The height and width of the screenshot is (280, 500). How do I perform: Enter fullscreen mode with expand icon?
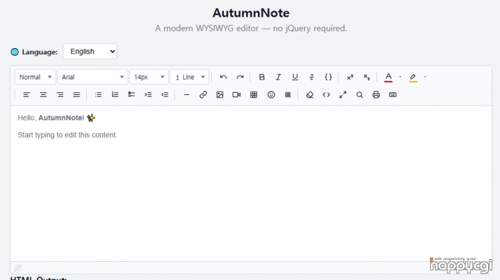tap(343, 94)
